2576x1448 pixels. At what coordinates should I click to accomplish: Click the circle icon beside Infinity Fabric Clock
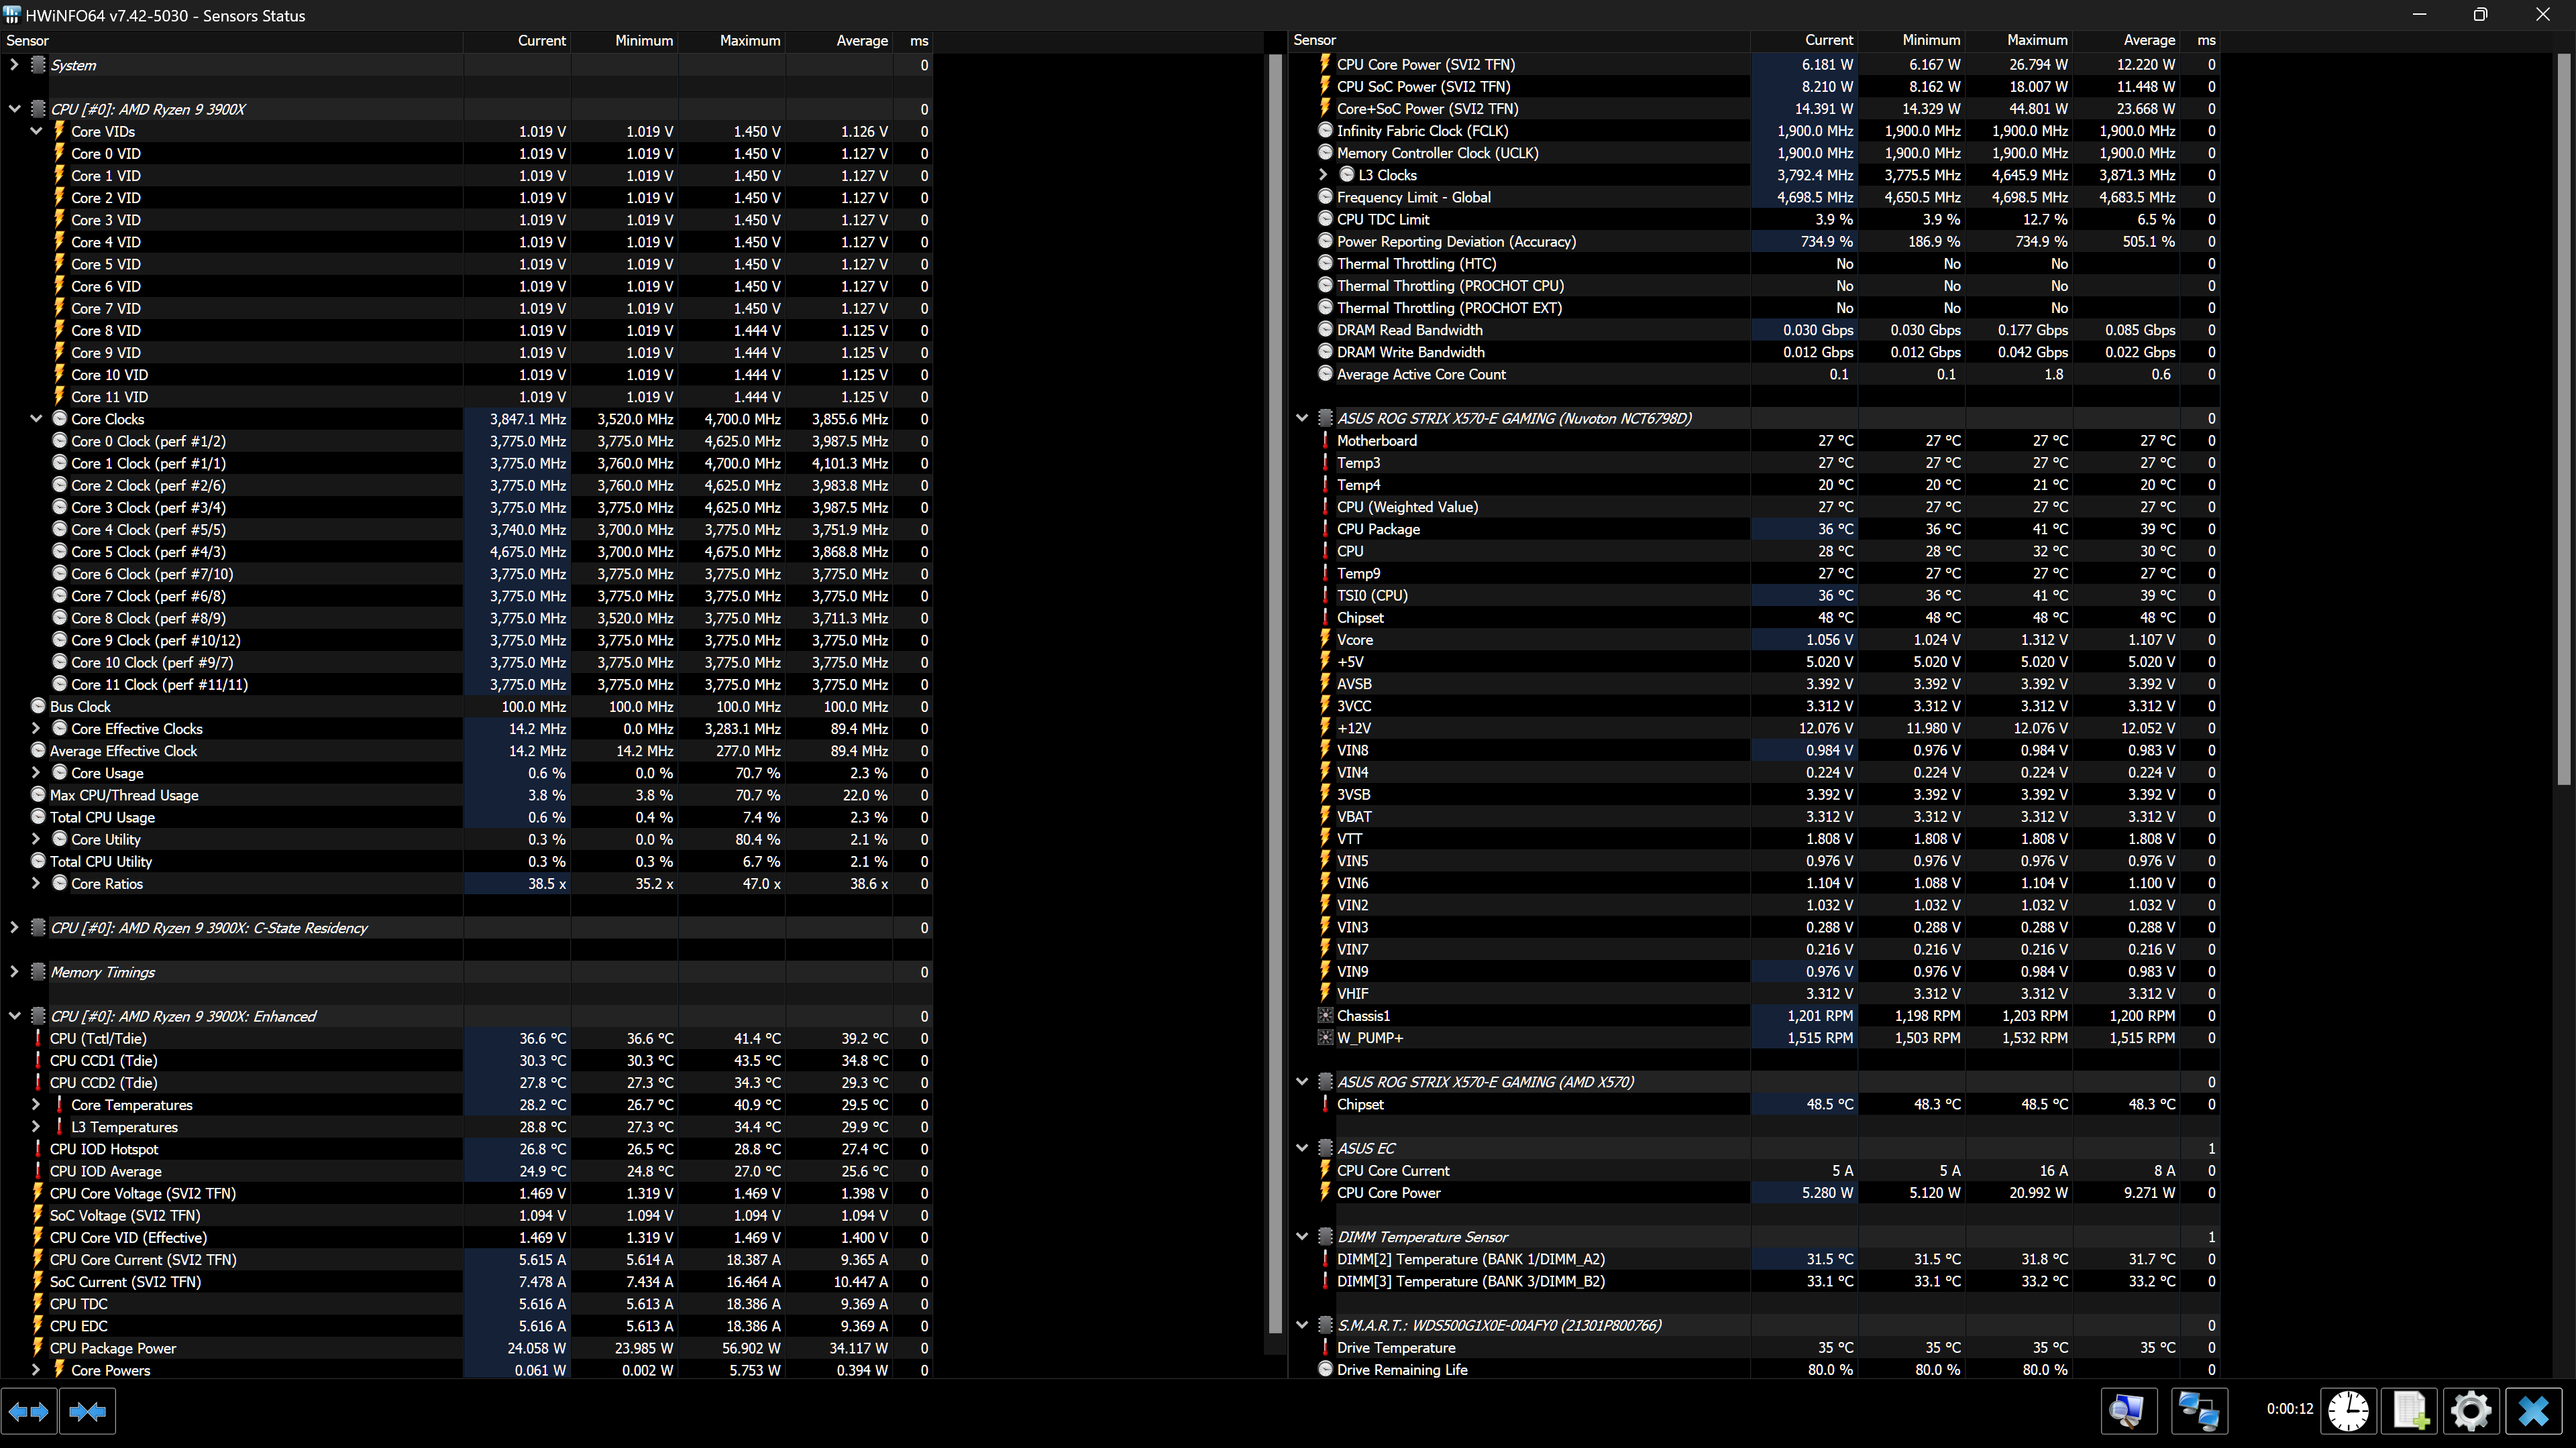[x=1325, y=131]
